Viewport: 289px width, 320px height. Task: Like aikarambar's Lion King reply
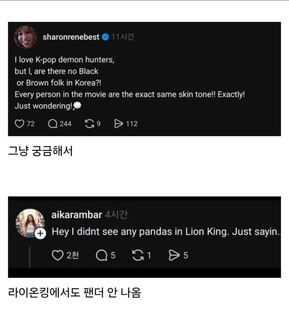57,255
